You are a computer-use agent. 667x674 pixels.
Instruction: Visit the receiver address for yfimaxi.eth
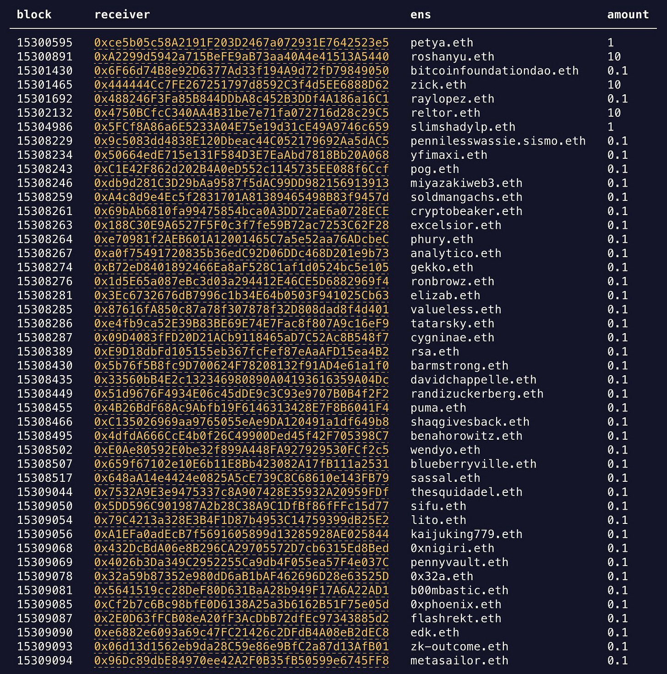pos(241,155)
